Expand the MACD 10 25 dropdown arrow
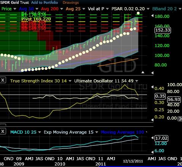 40,132
